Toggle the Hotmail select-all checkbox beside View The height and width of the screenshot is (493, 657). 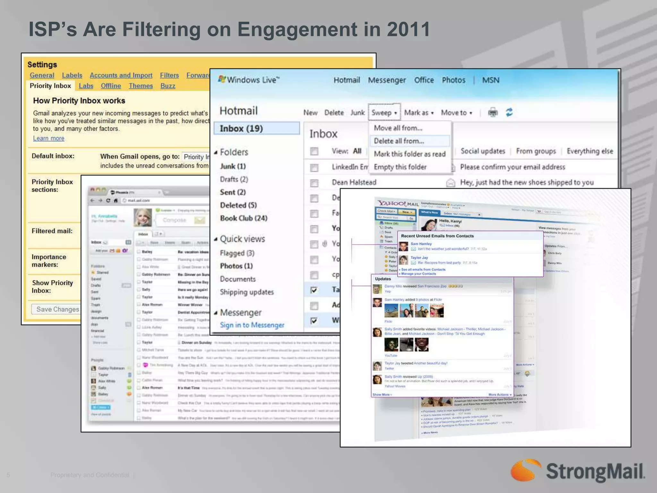coord(314,151)
